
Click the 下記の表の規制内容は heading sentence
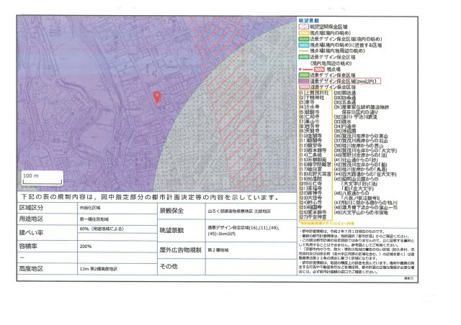pos(150,198)
